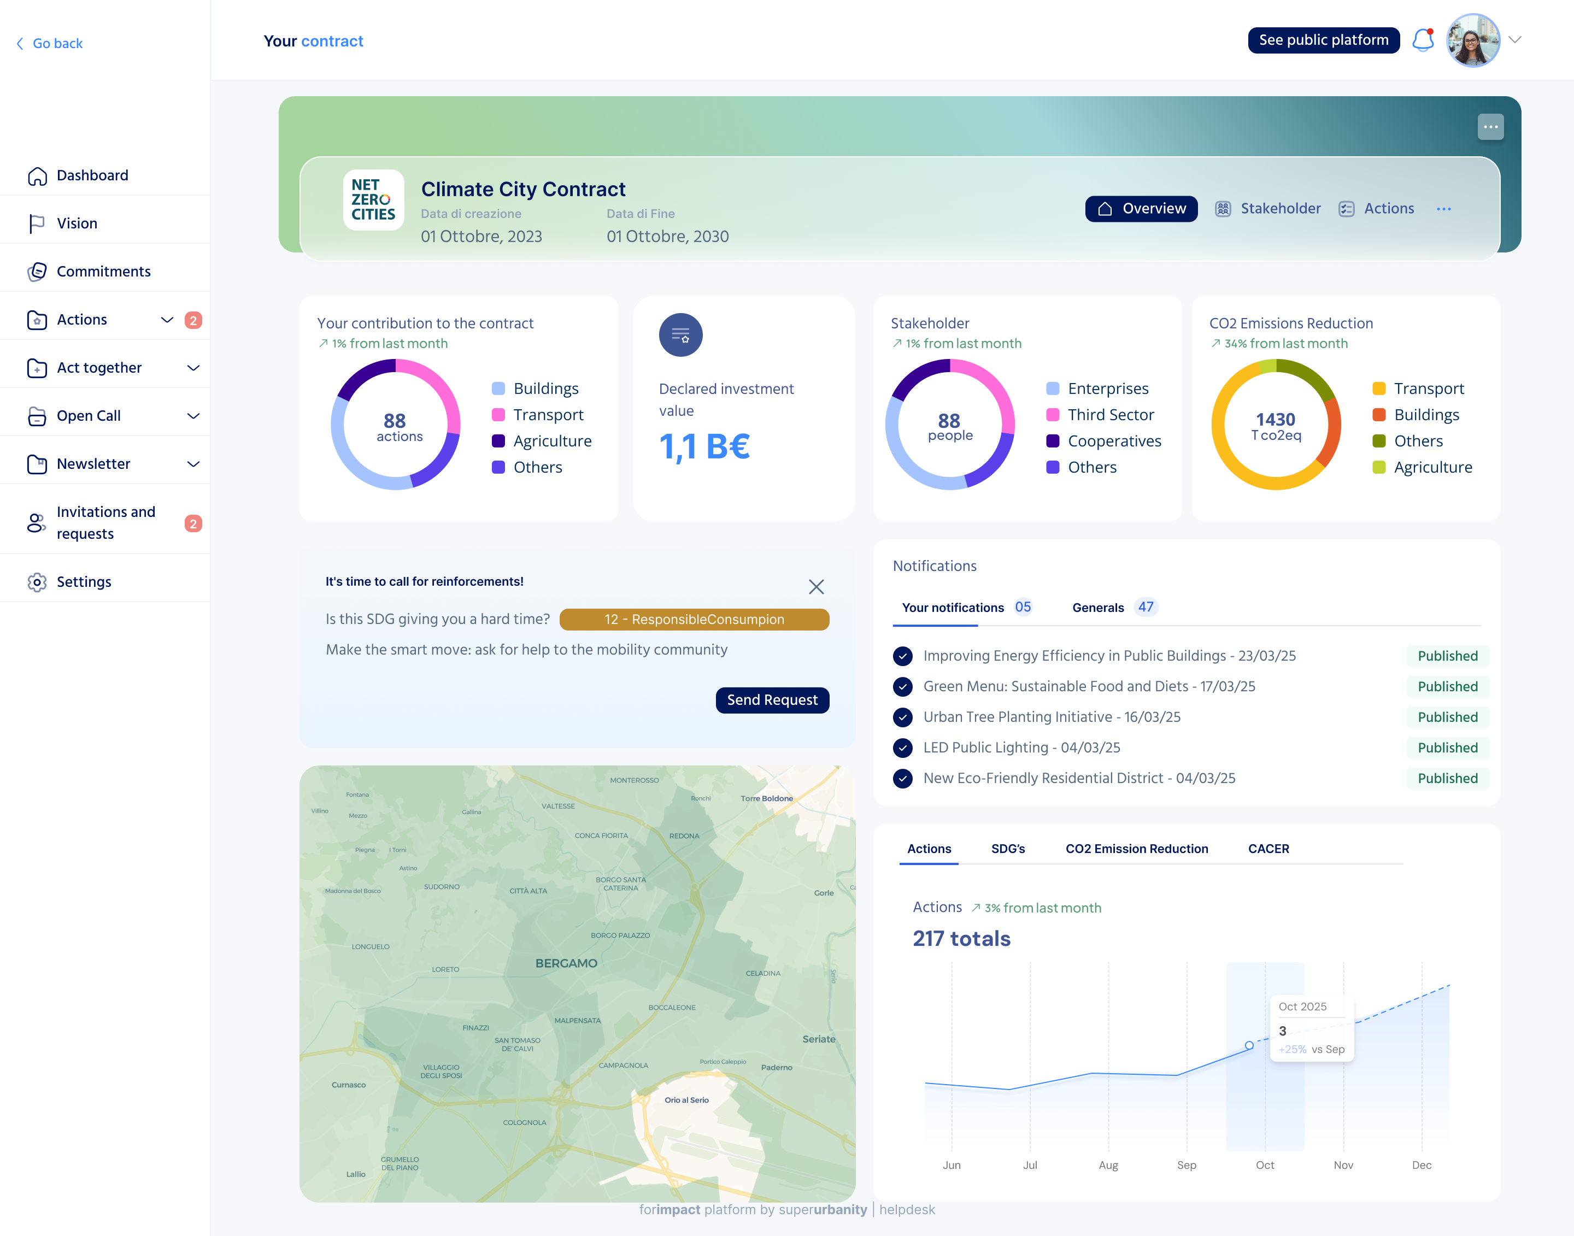This screenshot has width=1574, height=1236.
Task: Select the CO2 Emission Reduction chart tab
Action: point(1136,849)
